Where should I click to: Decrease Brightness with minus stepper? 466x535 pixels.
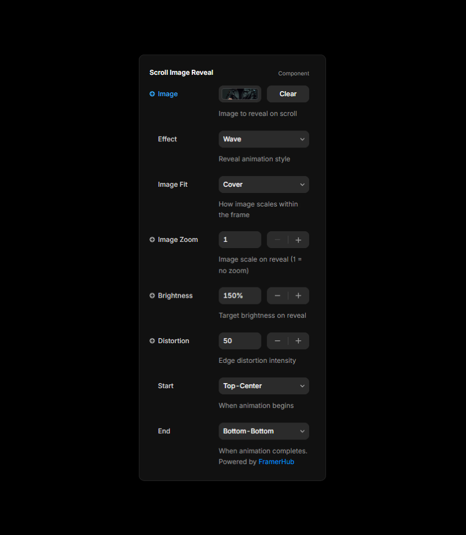pos(278,296)
